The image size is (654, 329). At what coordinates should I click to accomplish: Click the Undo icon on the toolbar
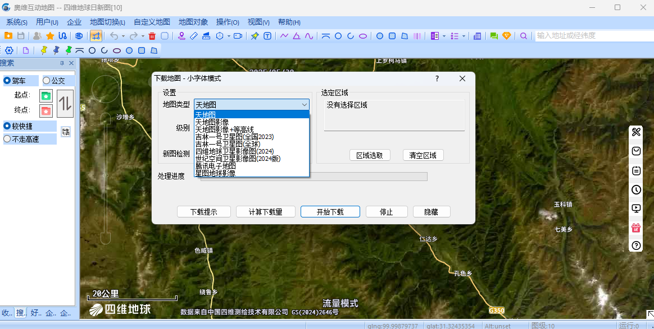(115, 35)
